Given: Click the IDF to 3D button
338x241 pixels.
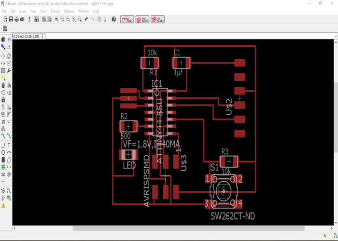Looking at the screenshot, I should 157,19.
